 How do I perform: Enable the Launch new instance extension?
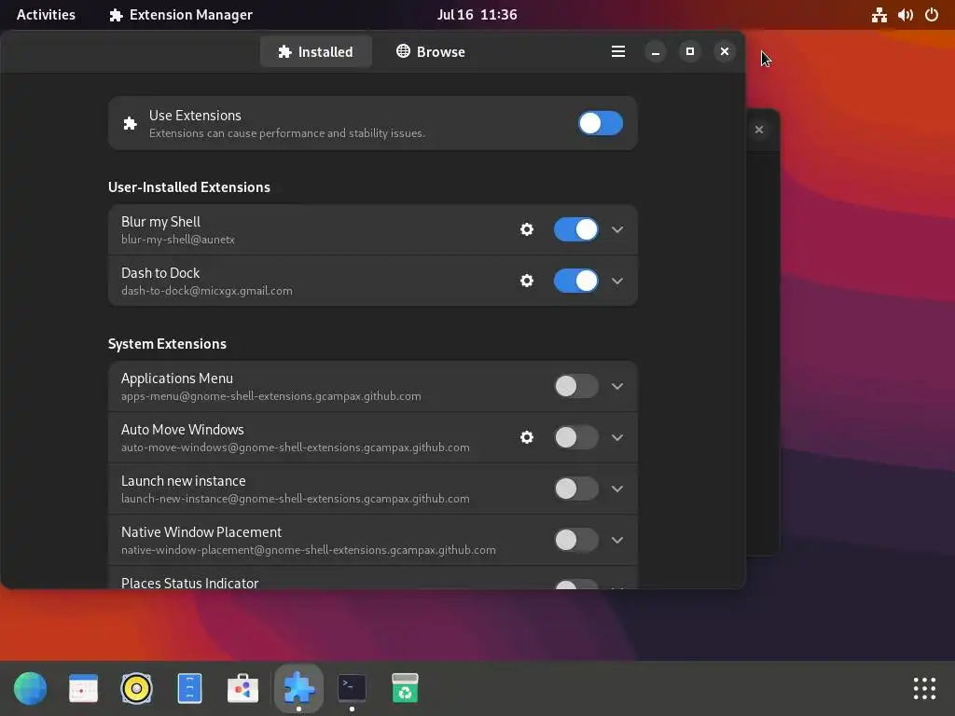click(x=576, y=489)
